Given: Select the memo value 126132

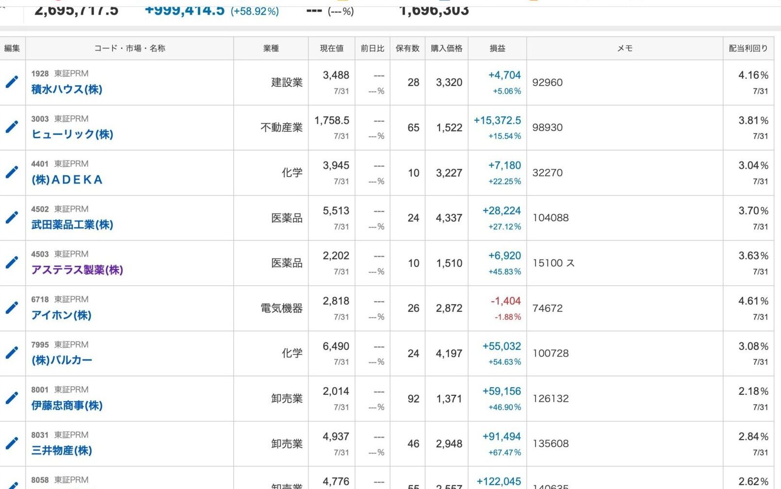Looking at the screenshot, I should click(x=551, y=398).
